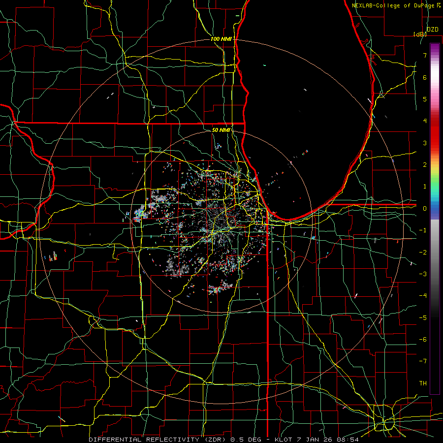The width and height of the screenshot is (443, 443).
Task: Click the 7 value on the scale
Action: (x=425, y=55)
